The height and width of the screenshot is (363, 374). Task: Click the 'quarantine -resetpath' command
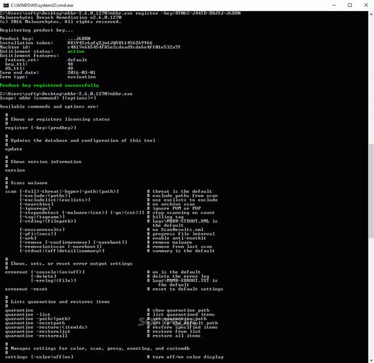coord(35,323)
